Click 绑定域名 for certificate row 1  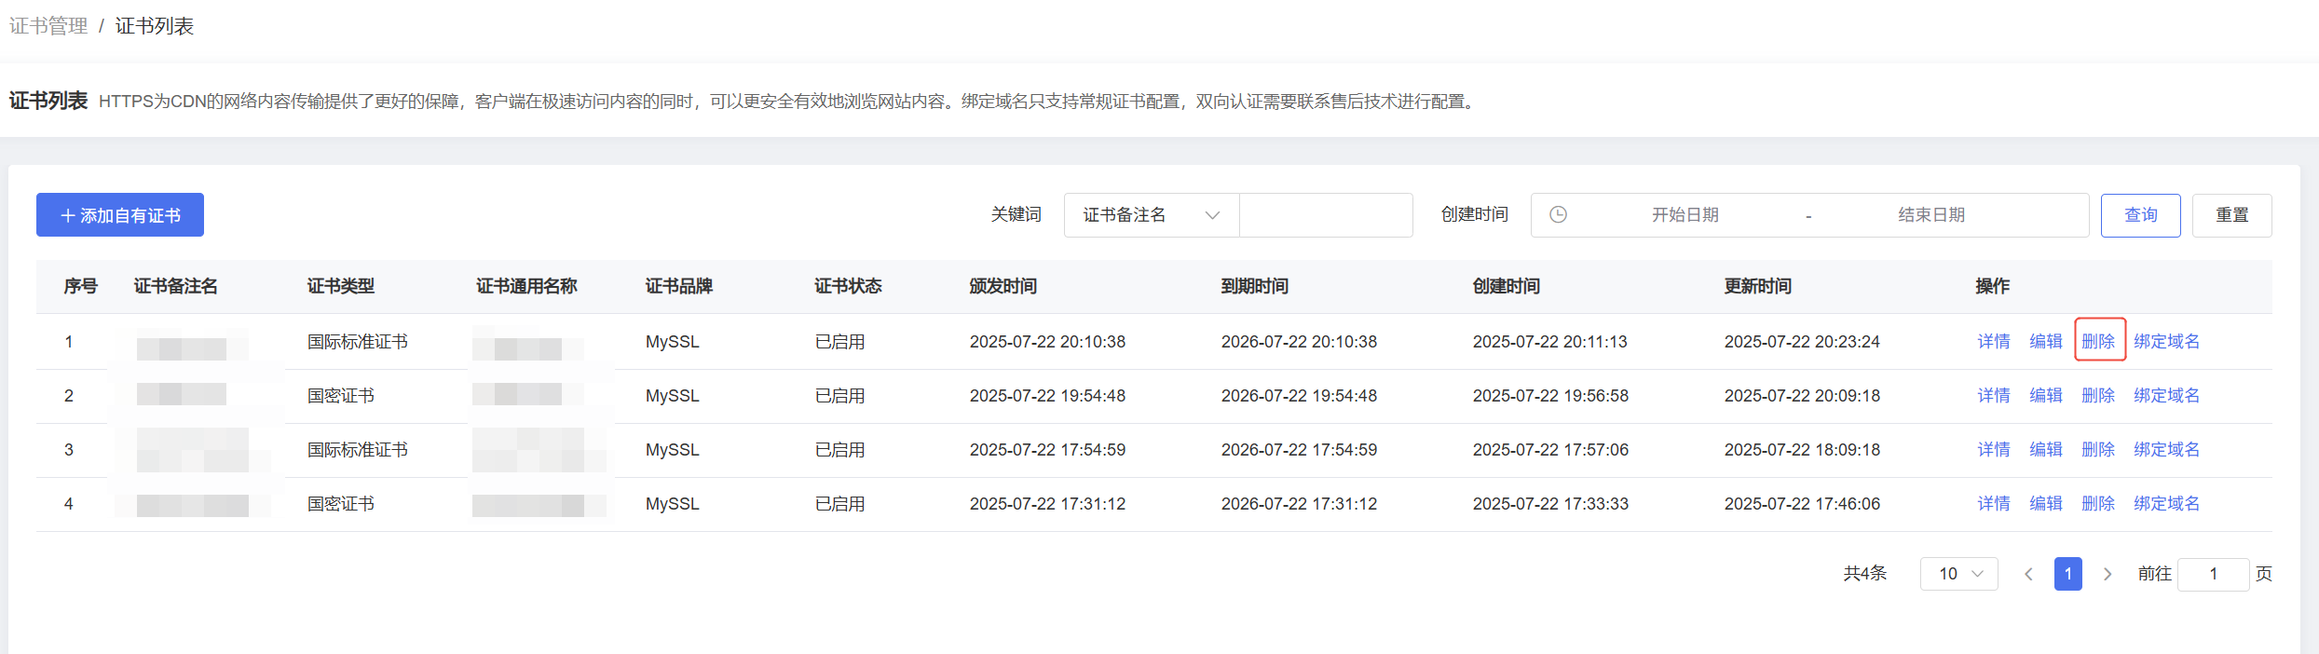2166,342
